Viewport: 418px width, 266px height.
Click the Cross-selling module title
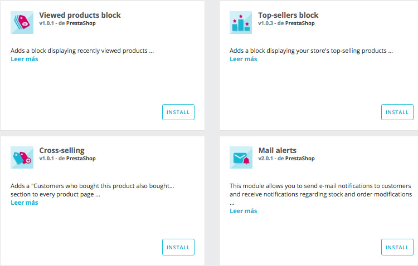(x=62, y=150)
